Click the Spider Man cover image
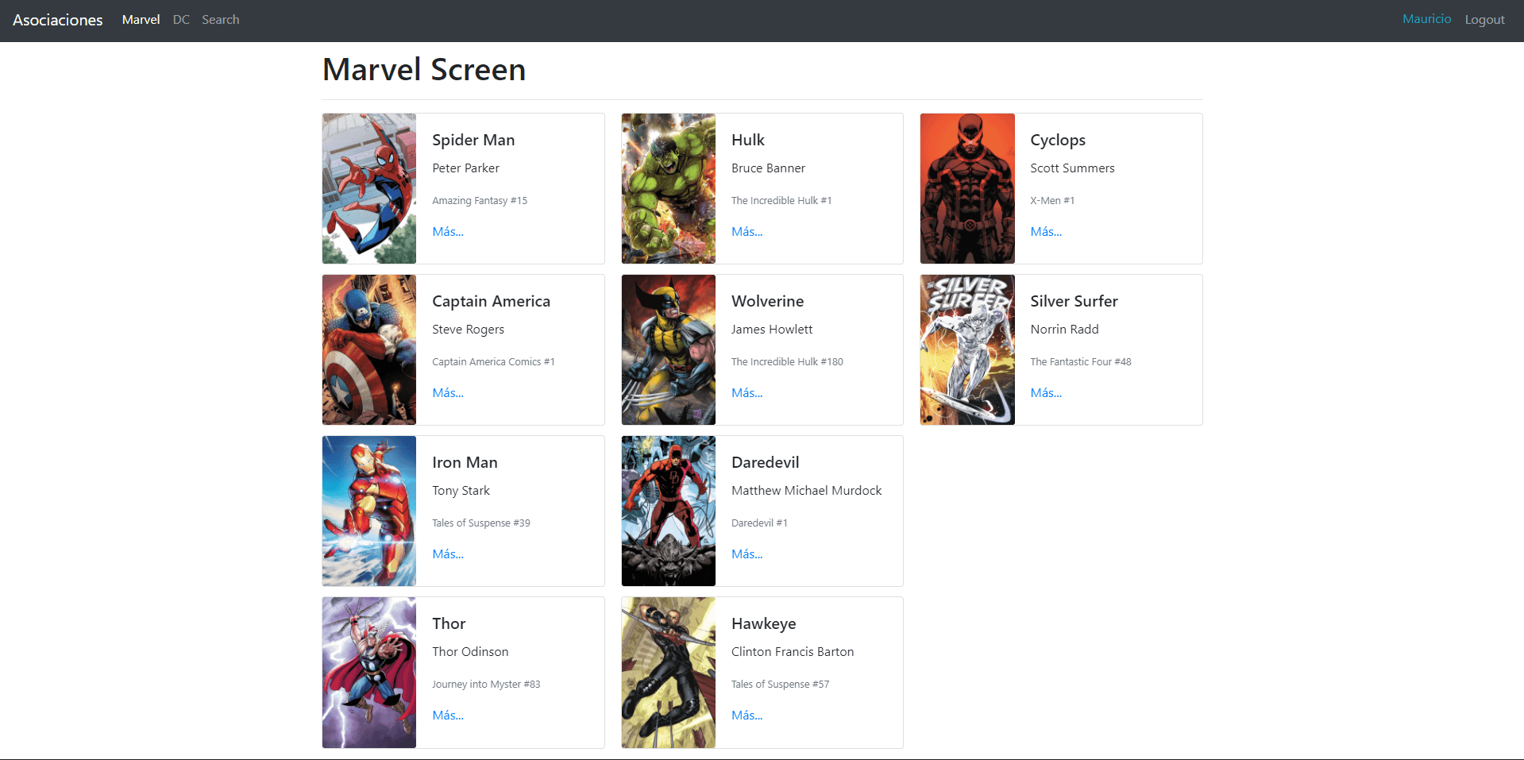The height and width of the screenshot is (760, 1524). point(369,188)
